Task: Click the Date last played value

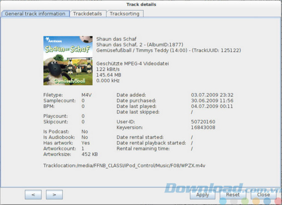Action: (212, 106)
